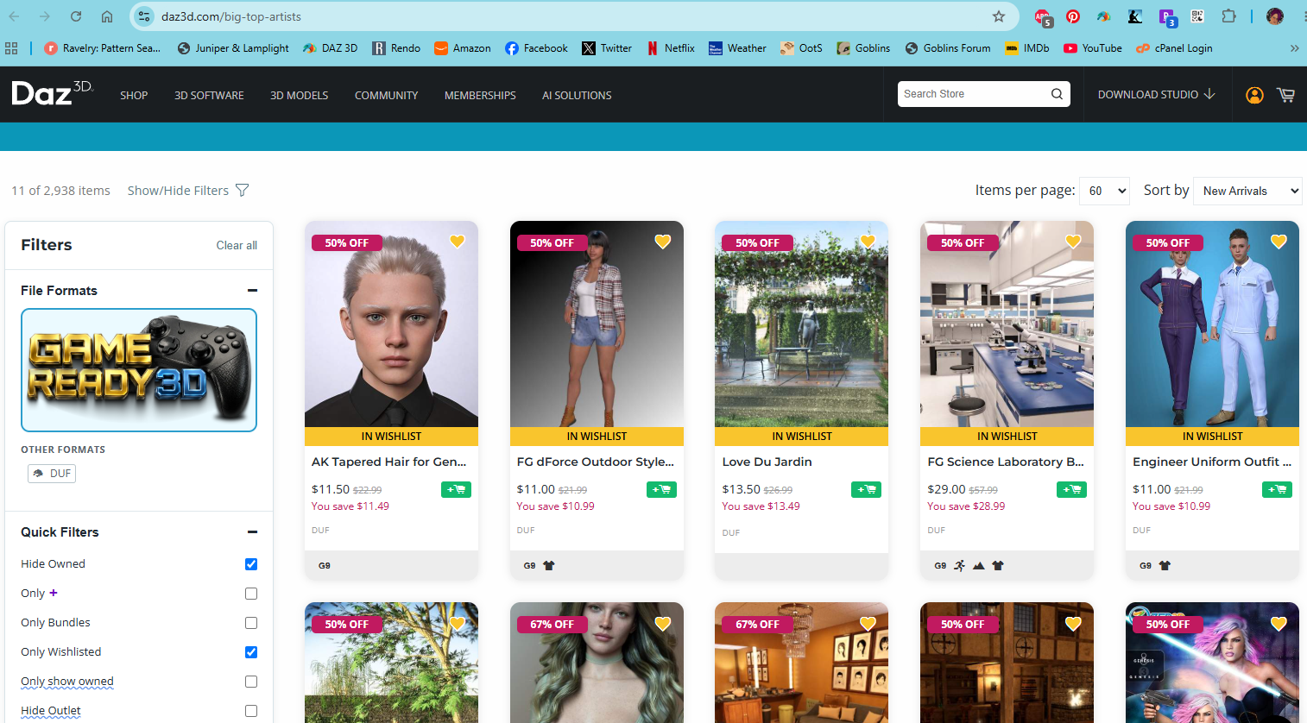Click the Daz 3D logo
The width and height of the screenshot is (1307, 723).
pyautogui.click(x=52, y=93)
